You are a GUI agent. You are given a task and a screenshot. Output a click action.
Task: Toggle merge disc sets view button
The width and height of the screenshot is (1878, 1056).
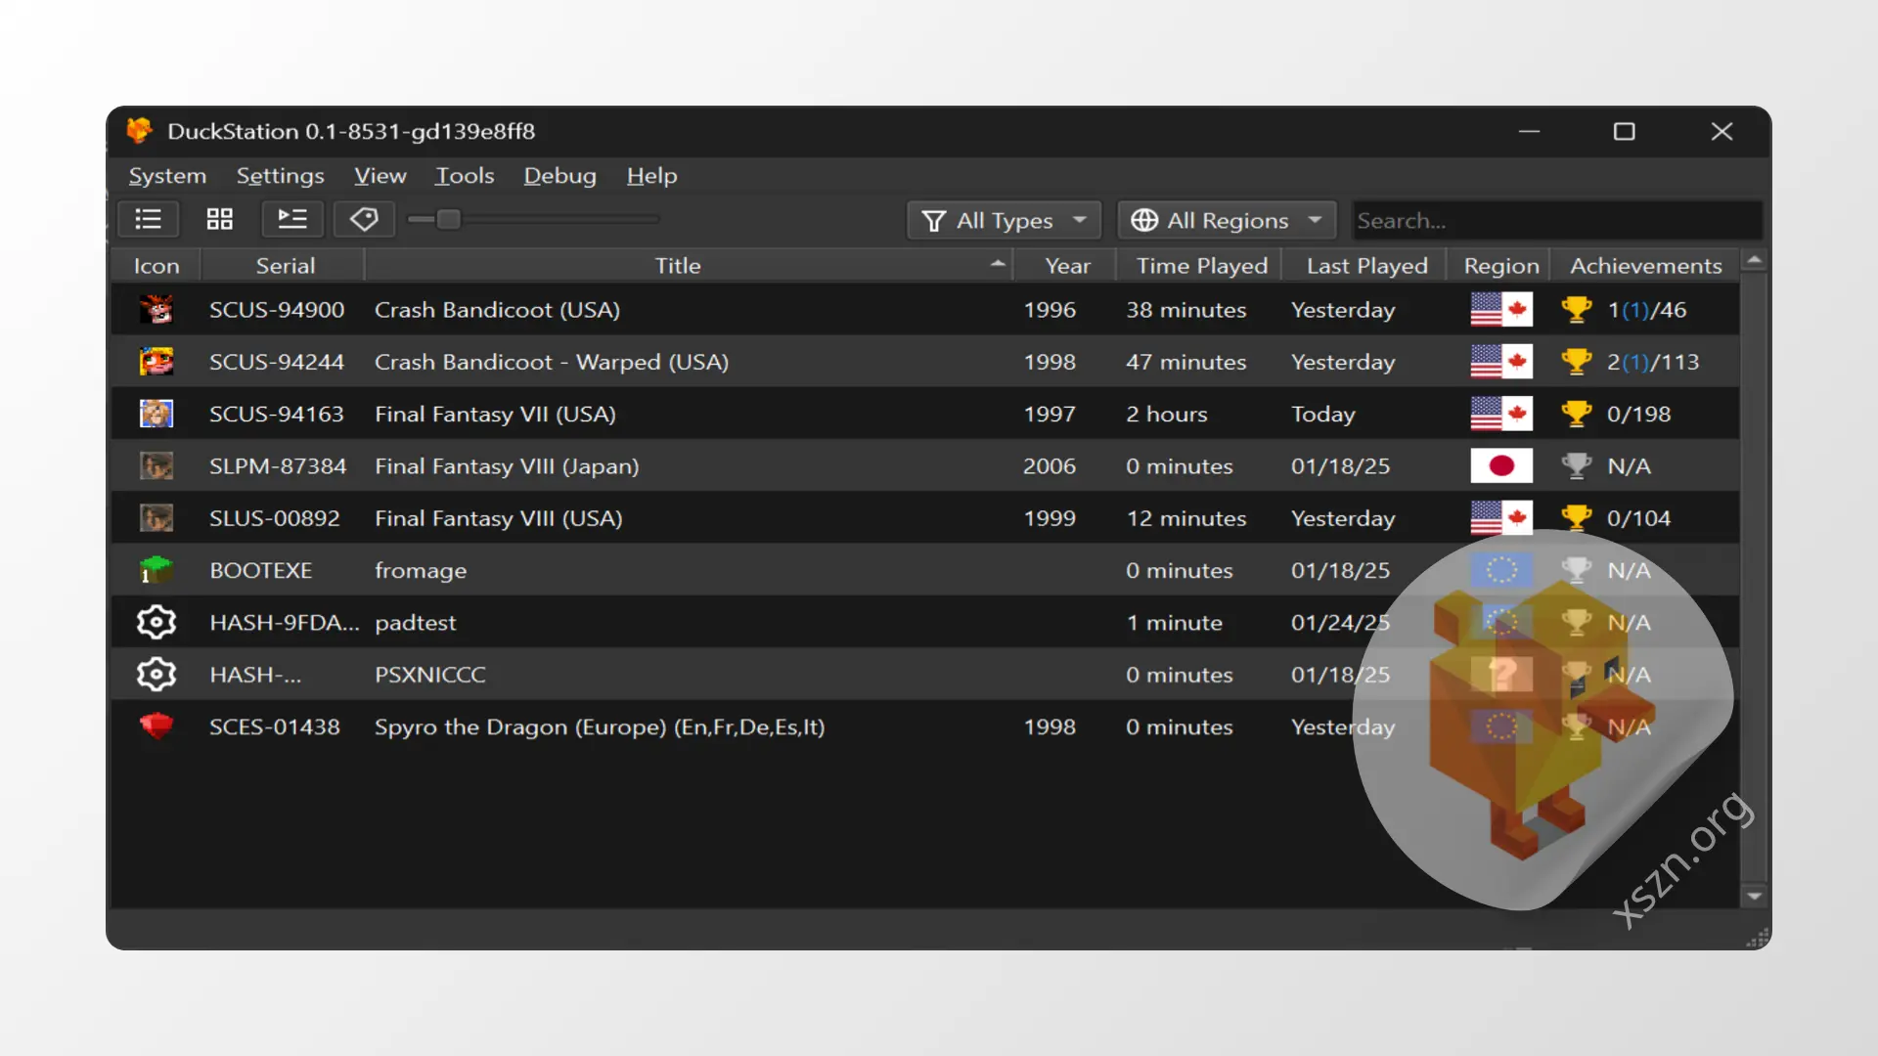(x=292, y=219)
